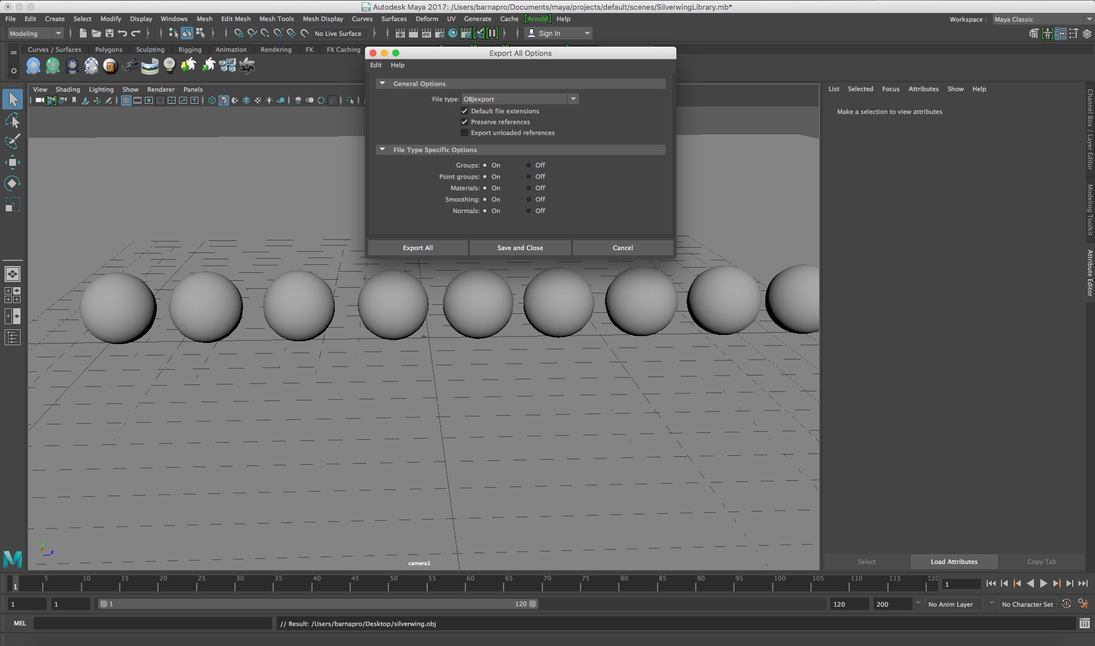Click the range slider bar
The width and height of the screenshot is (1095, 646).
pos(318,604)
